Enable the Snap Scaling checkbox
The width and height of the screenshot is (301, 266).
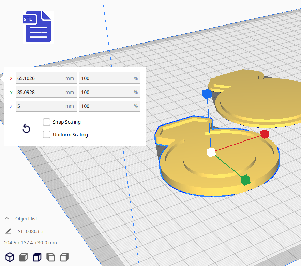click(47, 122)
